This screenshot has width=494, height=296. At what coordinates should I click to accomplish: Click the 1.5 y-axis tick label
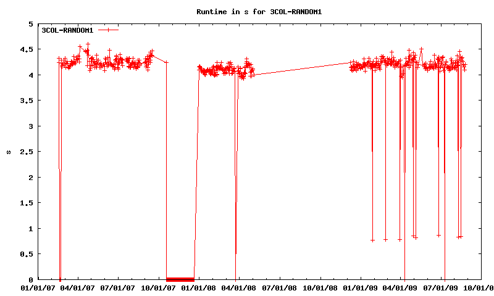click(x=27, y=203)
